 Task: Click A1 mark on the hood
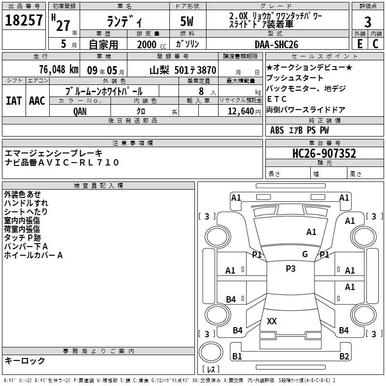coord(311,232)
